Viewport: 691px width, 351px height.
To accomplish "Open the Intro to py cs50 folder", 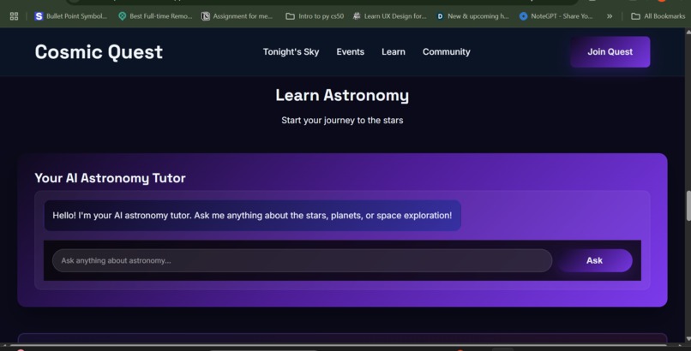I will pyautogui.click(x=315, y=16).
